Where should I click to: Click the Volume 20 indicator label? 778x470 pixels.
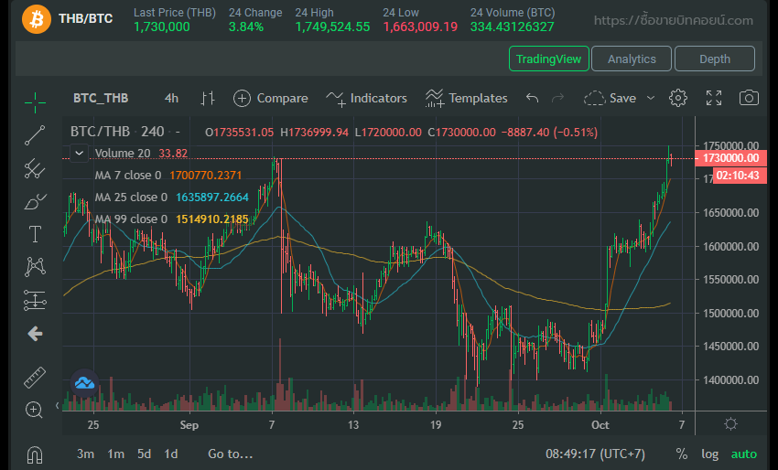tap(123, 154)
